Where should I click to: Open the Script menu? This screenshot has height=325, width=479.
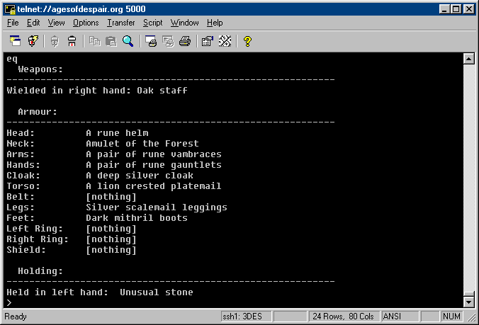coord(152,23)
